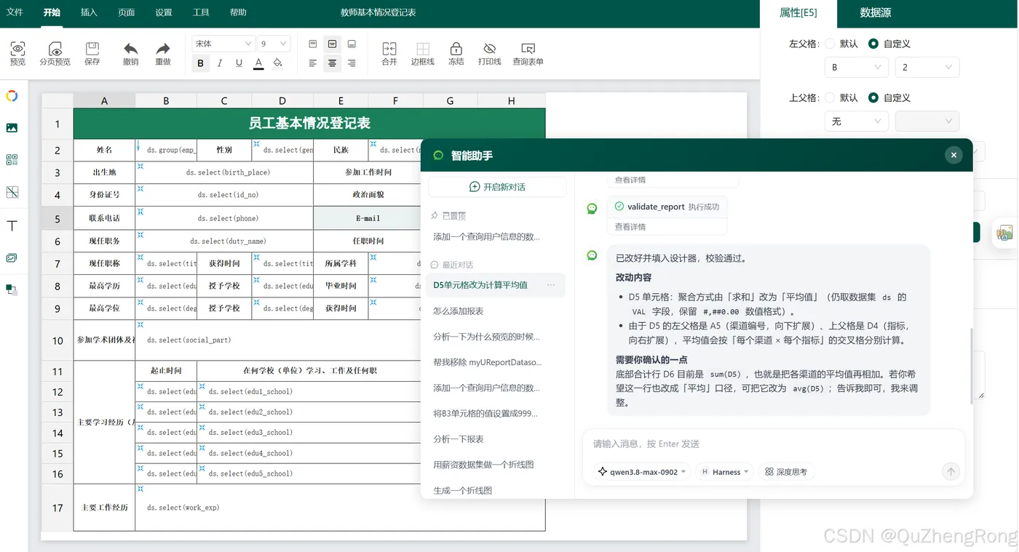
Task: Open conversation 怎么添加报表
Action: coord(459,311)
